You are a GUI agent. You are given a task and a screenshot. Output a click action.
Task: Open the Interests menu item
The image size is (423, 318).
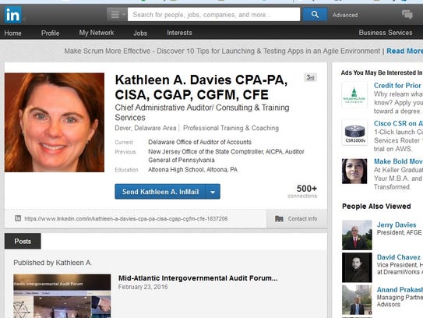(x=179, y=33)
